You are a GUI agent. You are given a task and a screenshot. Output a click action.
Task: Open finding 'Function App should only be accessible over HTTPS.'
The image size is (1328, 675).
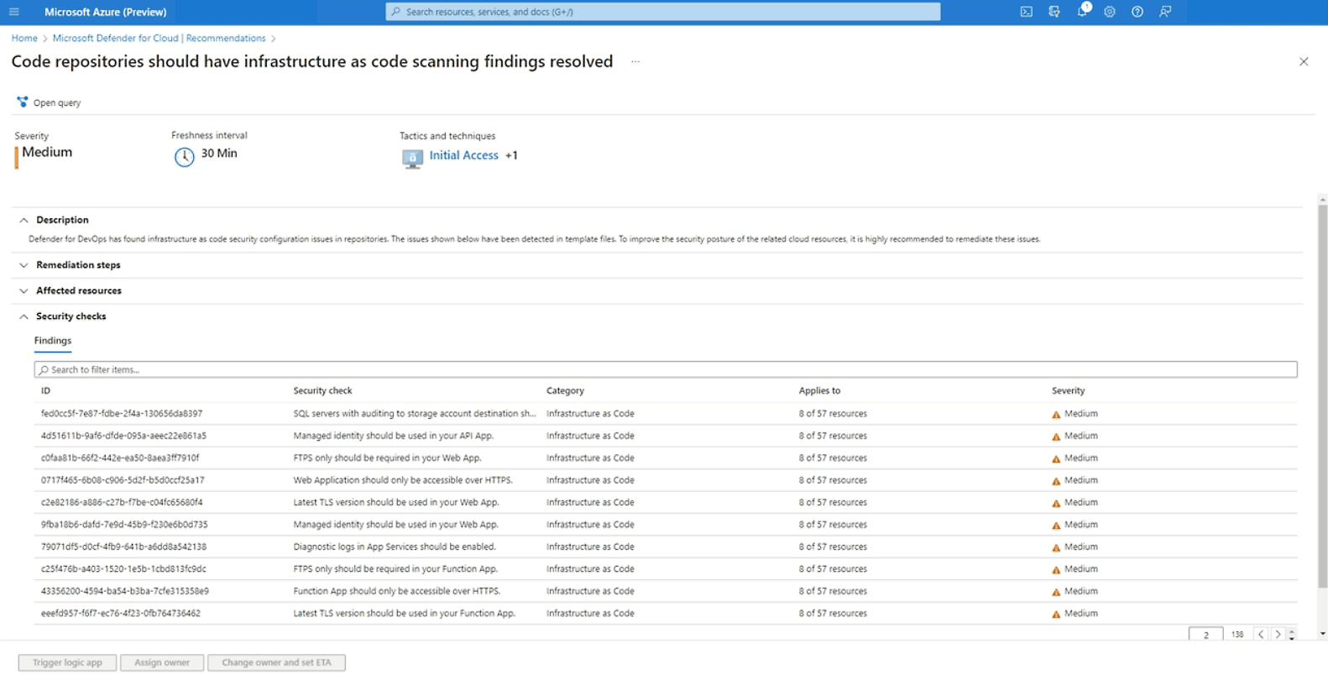point(666,591)
